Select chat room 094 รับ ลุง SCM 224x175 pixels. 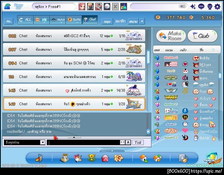click(74, 63)
